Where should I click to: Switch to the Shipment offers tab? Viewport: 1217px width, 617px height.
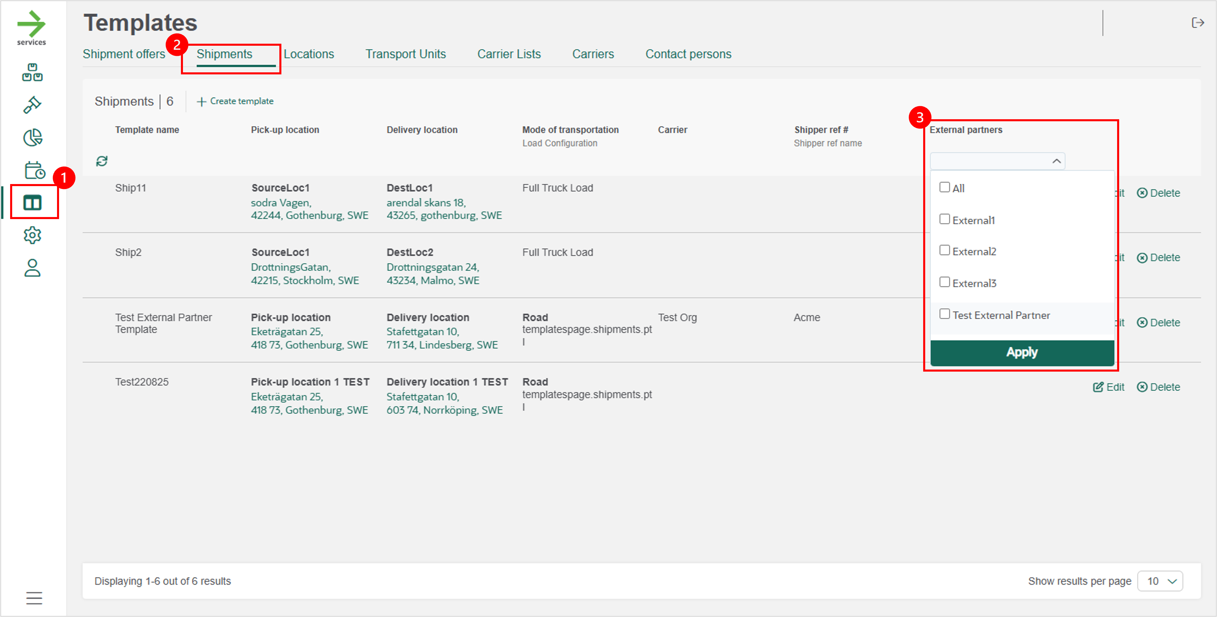tap(124, 54)
